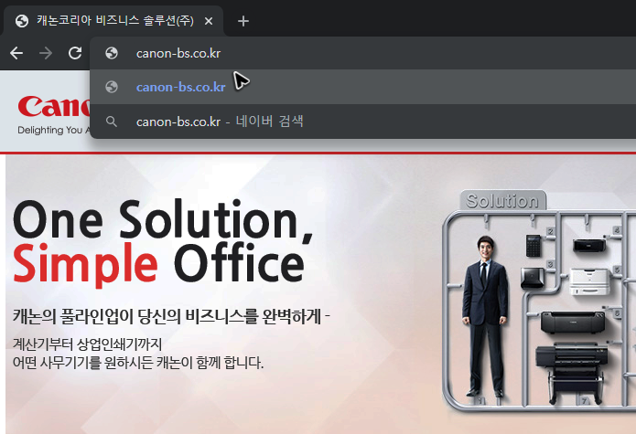Click the businessman figure in the banner
The image size is (636, 434).
pos(486,317)
